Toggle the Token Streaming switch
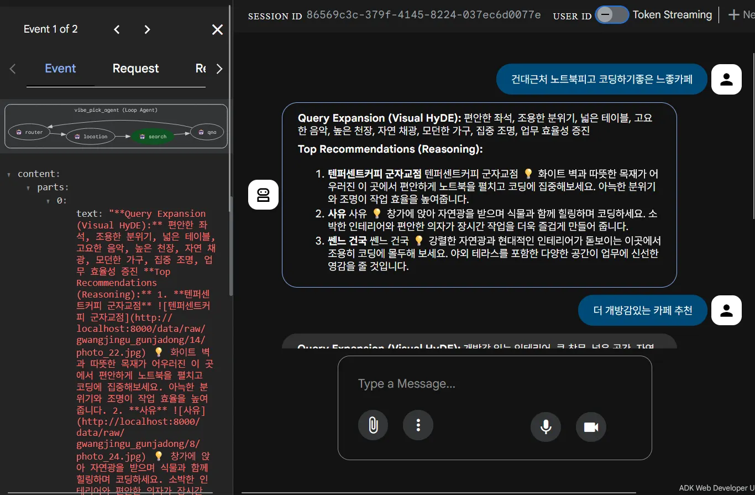This screenshot has height=495, width=755. pos(612,15)
